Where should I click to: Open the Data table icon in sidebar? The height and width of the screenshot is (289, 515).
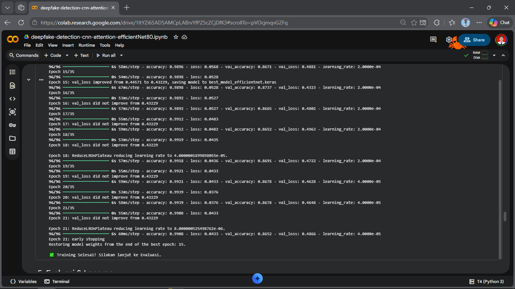coord(12,151)
